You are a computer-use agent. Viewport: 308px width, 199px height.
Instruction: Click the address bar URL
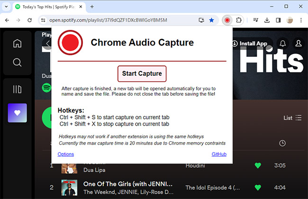coord(108,20)
